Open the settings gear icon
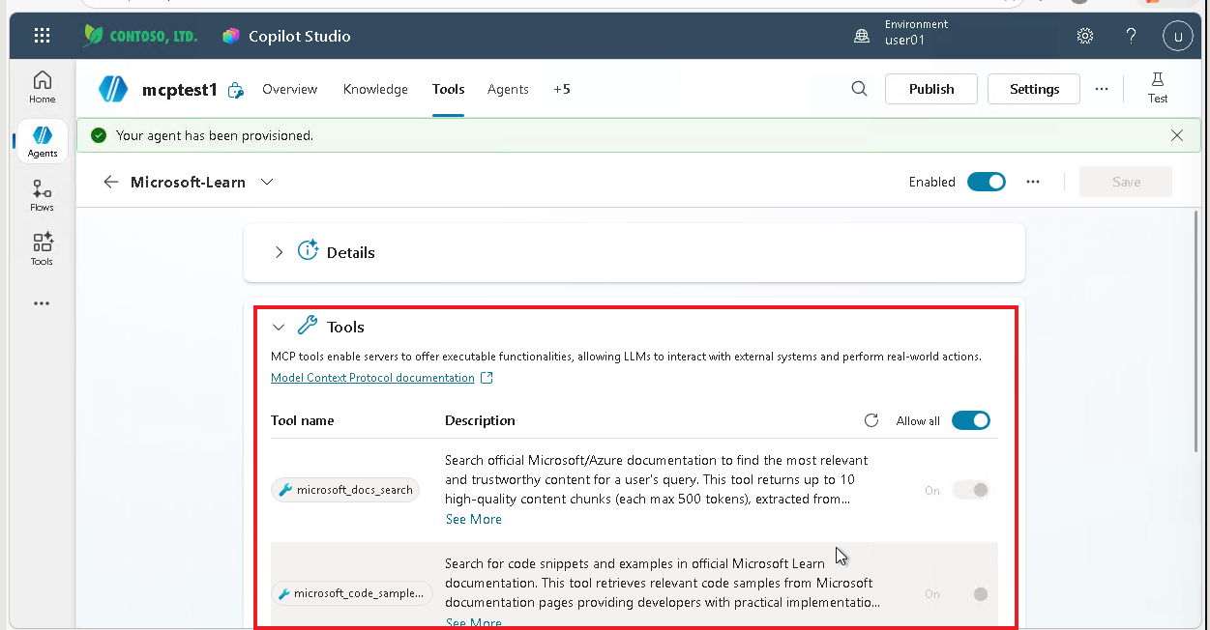 click(1085, 36)
